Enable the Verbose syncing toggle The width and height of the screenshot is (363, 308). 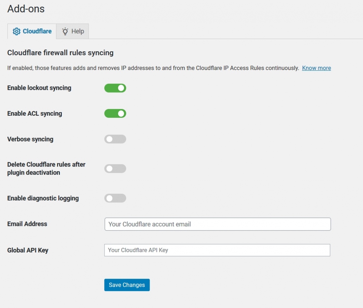[x=115, y=139]
